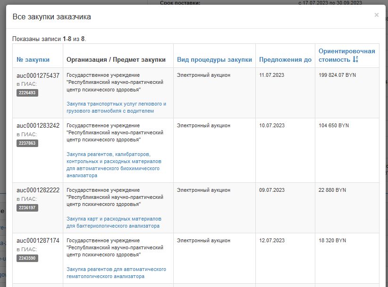Screen dimensions: 388x287
Task: Close the 'Все закупки заказчика' dialog
Action: pyautogui.click(x=376, y=15)
